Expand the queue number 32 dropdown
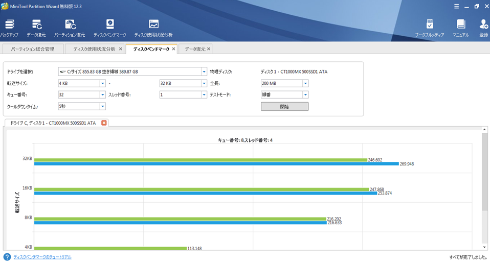Image resolution: width=490 pixels, height=265 pixels. [102, 94]
